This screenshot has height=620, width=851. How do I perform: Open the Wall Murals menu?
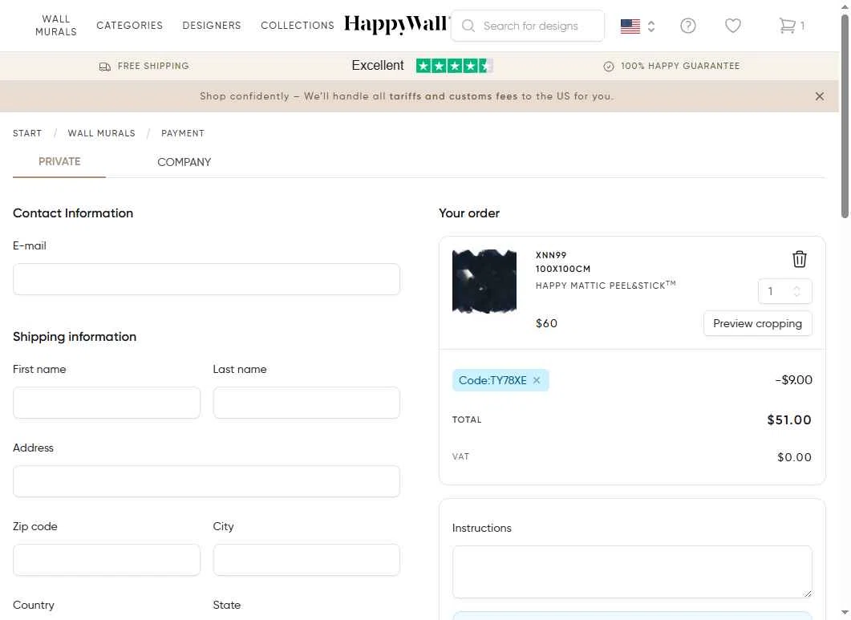click(56, 26)
